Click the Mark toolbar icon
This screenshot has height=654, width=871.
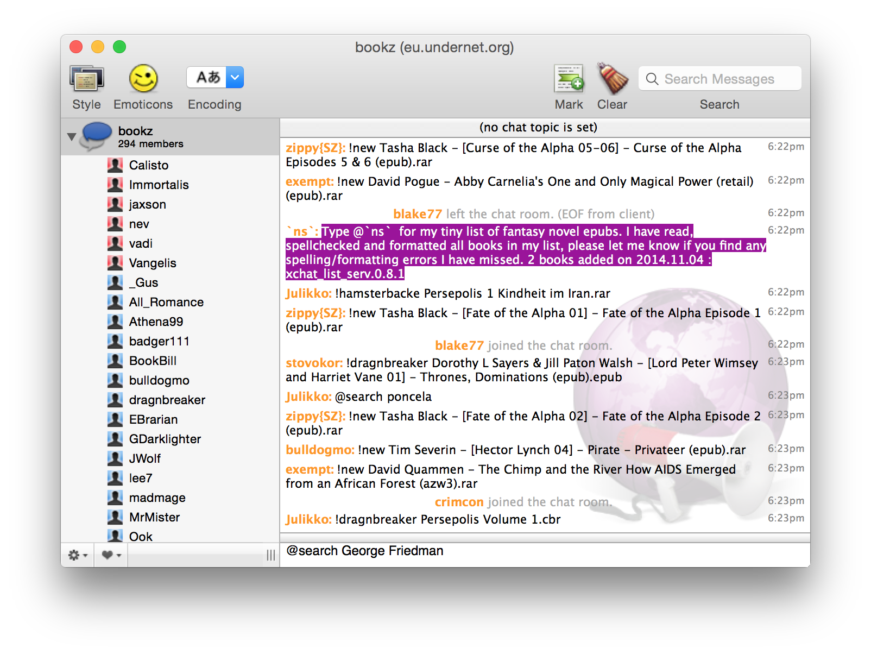(569, 79)
